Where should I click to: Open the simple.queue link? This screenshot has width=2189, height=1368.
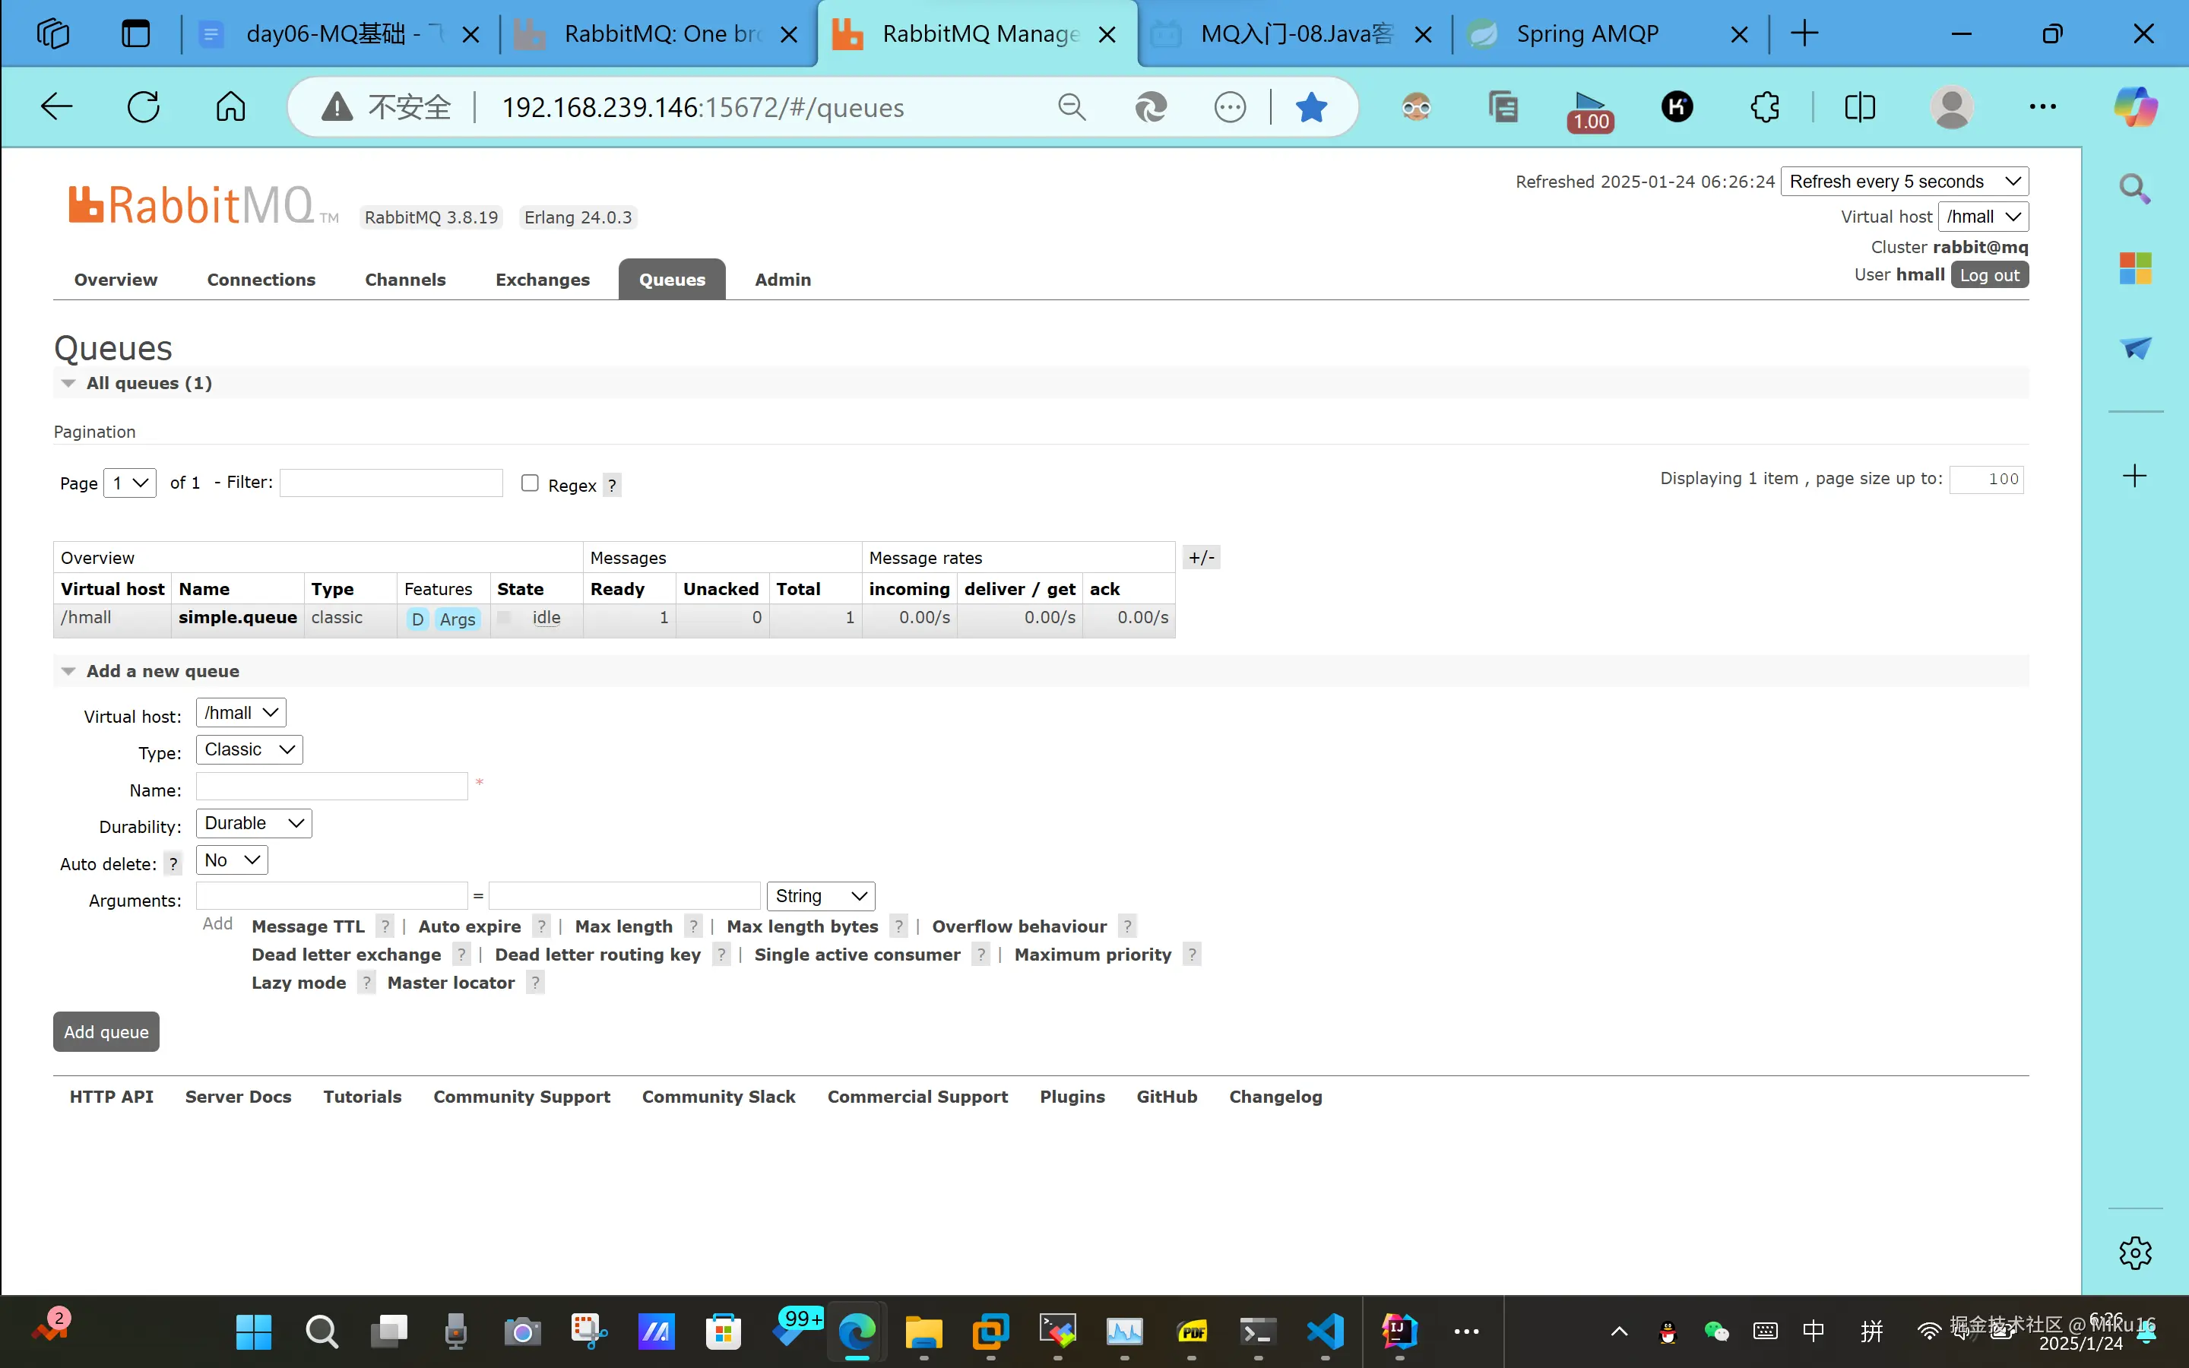pos(237,617)
